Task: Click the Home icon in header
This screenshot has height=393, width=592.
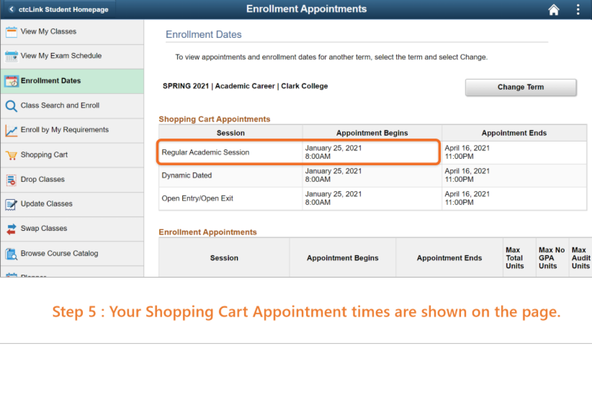Action: 553,9
